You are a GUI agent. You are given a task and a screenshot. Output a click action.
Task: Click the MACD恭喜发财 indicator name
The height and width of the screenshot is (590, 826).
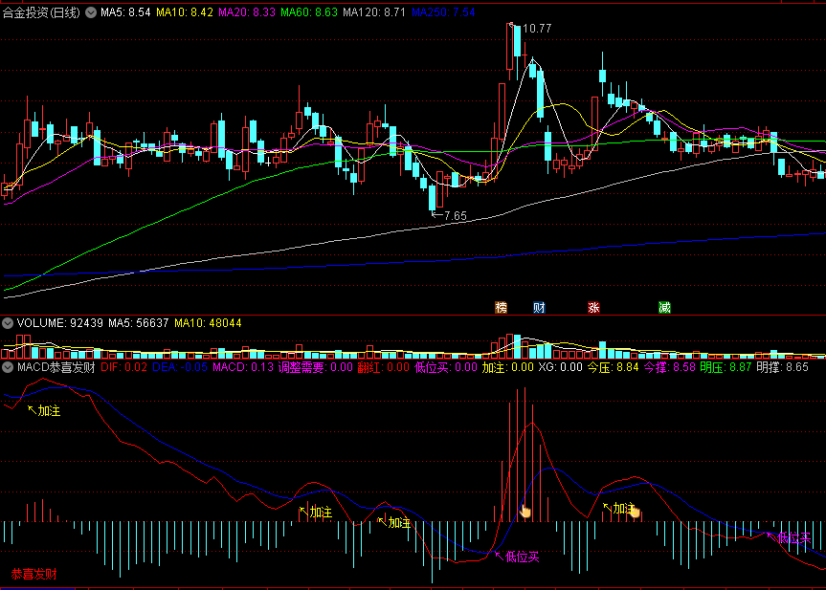click(x=56, y=367)
